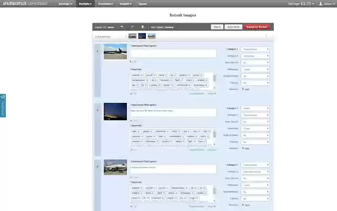
Task: Click the user account icon in header
Action: pyautogui.click(x=321, y=4)
